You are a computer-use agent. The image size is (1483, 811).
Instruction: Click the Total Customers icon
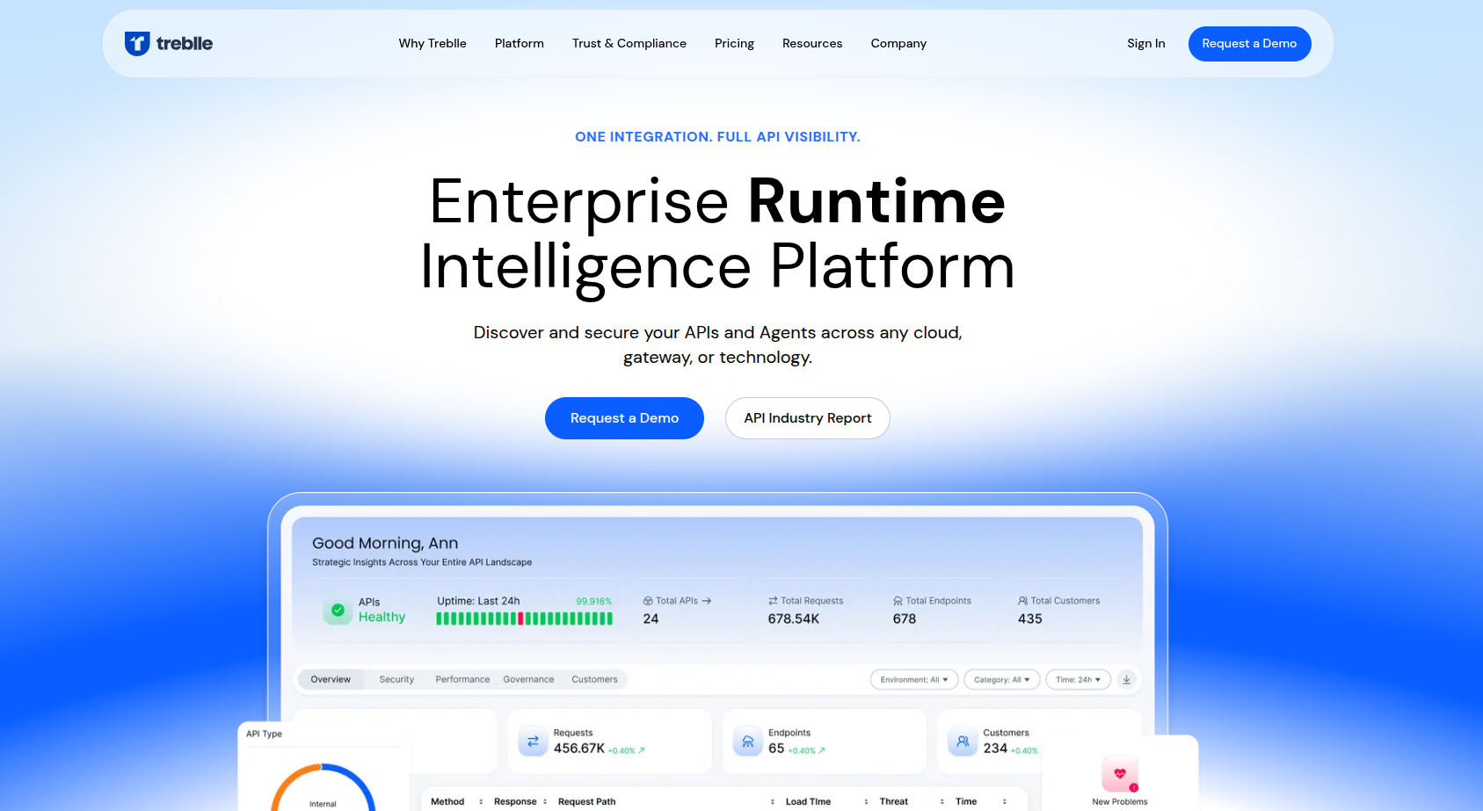(1022, 601)
